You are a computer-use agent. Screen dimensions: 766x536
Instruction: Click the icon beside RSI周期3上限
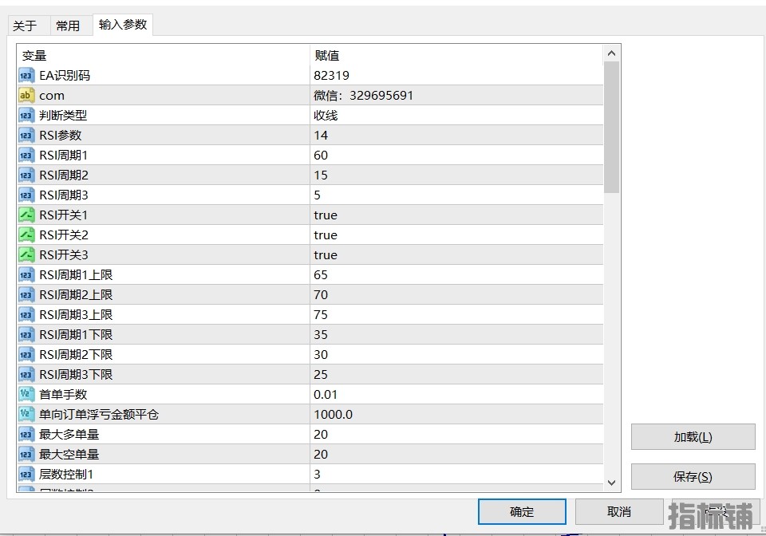coord(26,315)
